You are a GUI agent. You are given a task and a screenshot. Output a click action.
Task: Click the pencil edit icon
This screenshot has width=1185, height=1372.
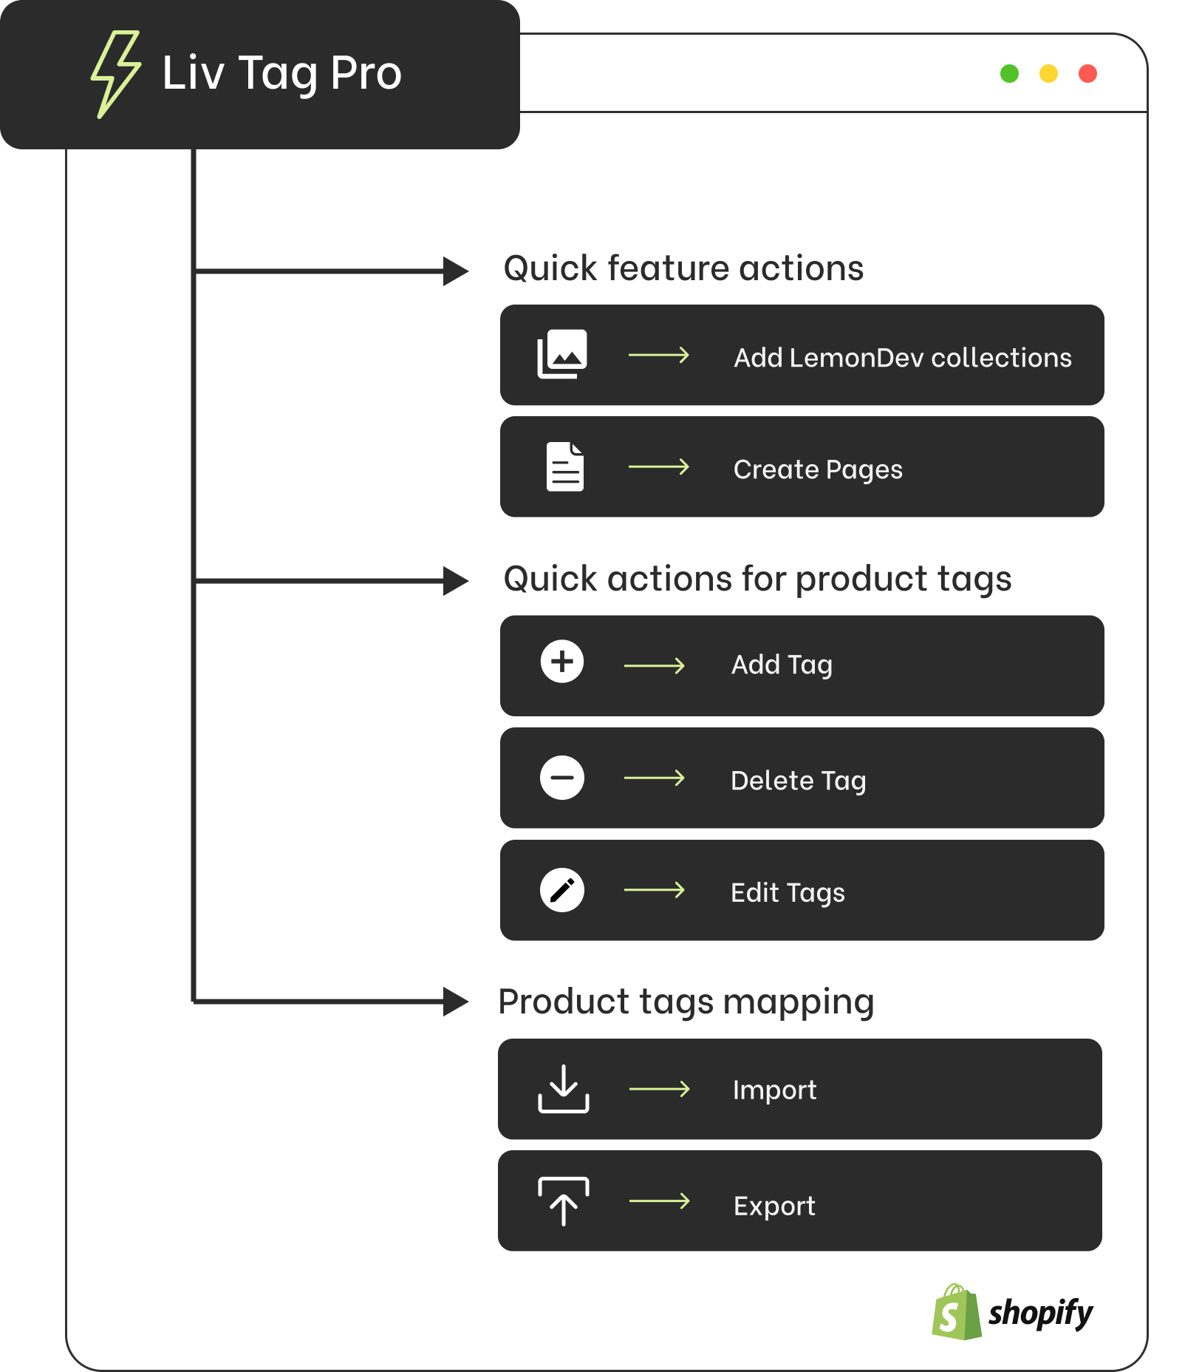[x=562, y=890]
